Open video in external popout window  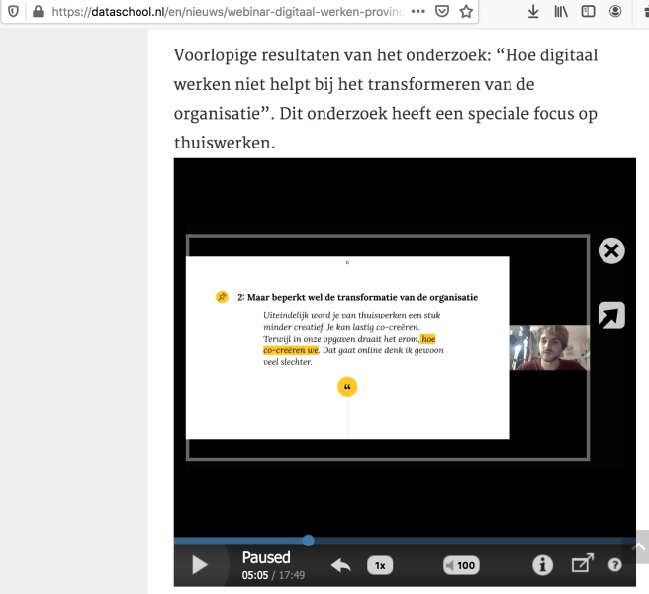pyautogui.click(x=583, y=564)
